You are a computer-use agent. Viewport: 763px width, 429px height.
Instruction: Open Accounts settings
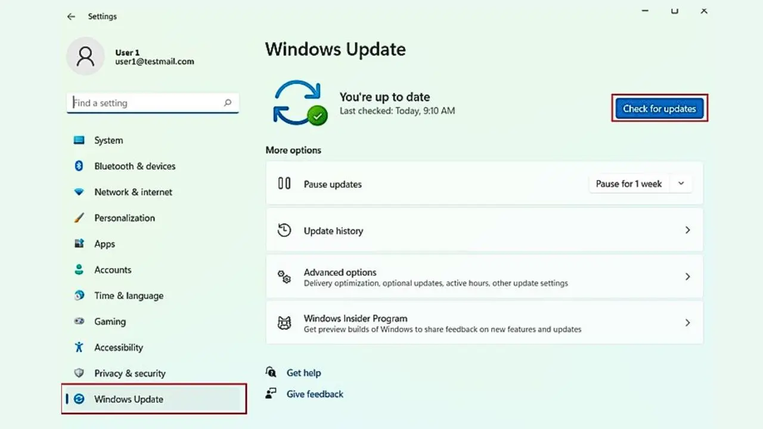tap(153, 270)
